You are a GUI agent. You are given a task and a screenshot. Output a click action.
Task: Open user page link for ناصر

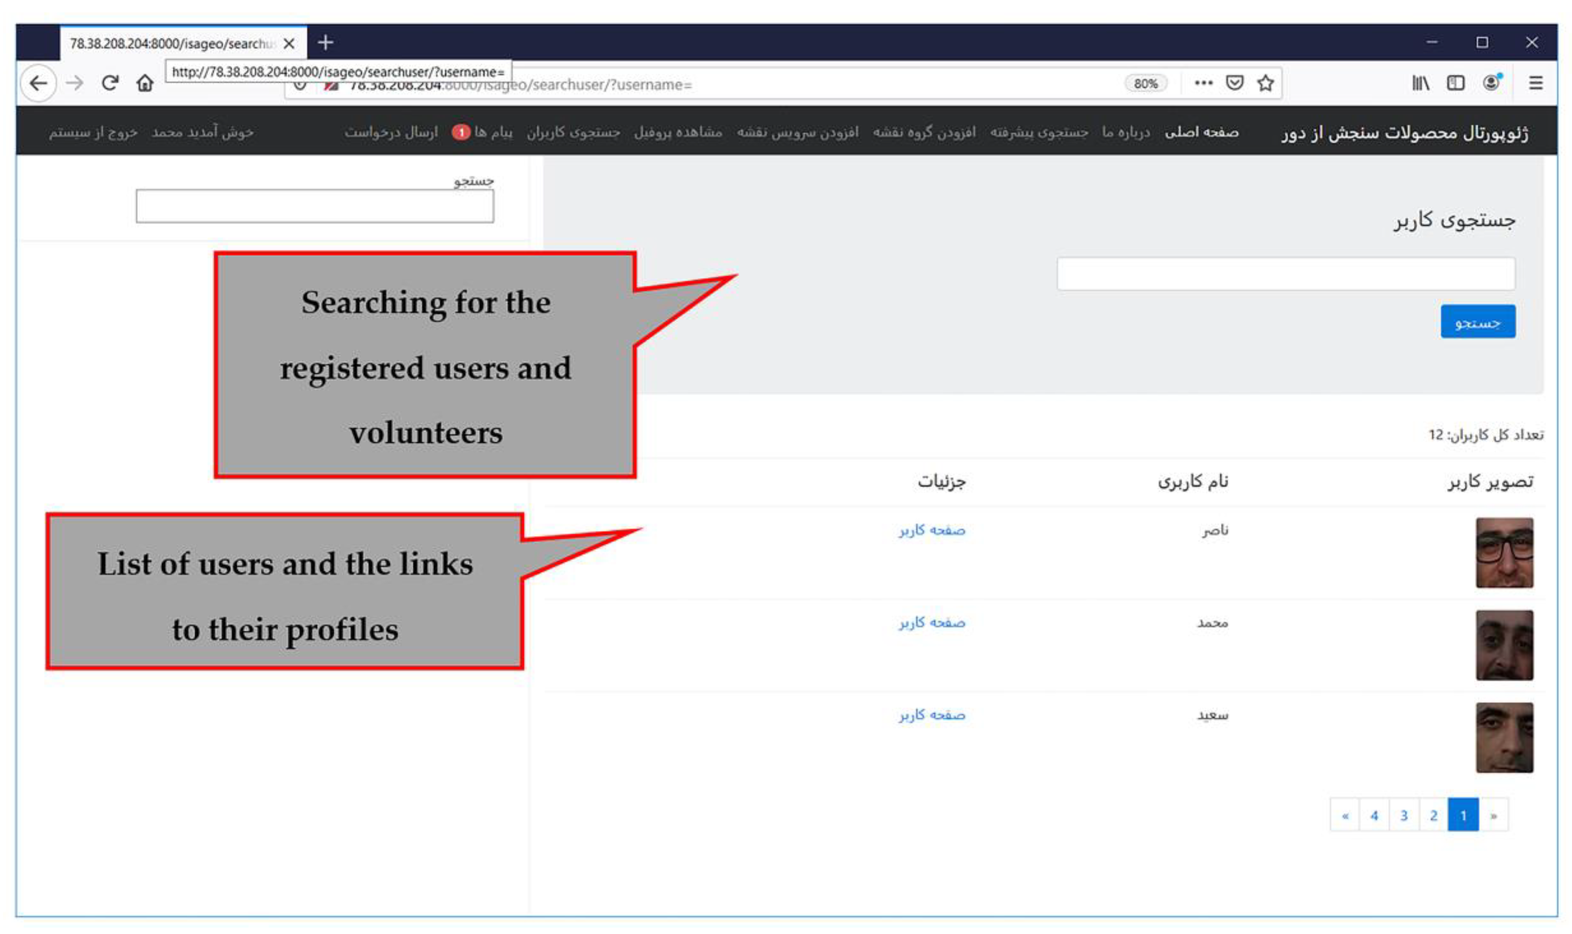pyautogui.click(x=932, y=530)
